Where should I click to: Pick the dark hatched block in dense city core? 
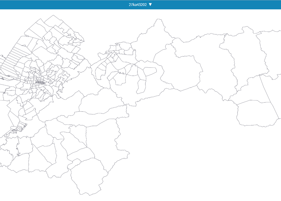coord(40,82)
